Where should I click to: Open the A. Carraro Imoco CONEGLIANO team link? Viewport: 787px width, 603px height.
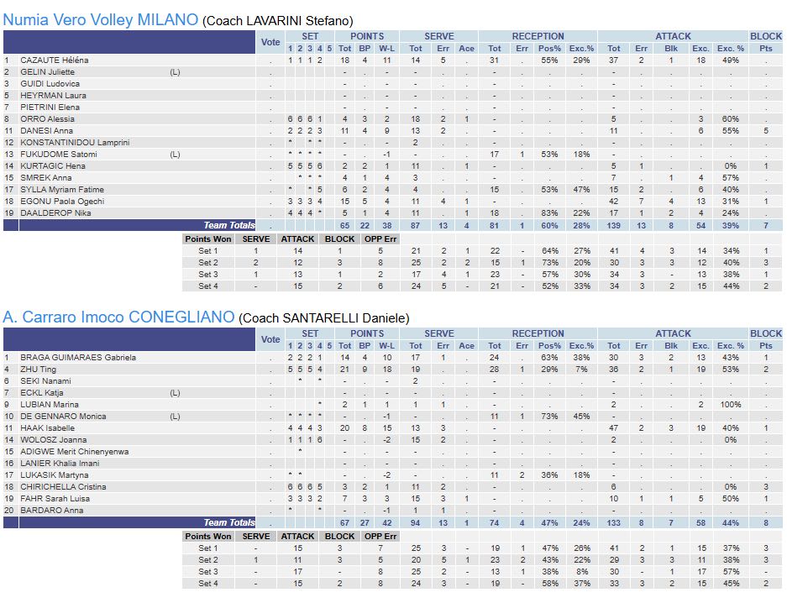tap(118, 317)
